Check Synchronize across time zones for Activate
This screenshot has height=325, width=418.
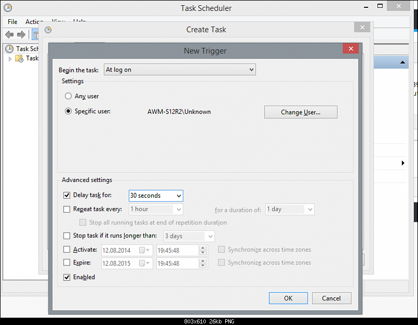pyautogui.click(x=222, y=249)
